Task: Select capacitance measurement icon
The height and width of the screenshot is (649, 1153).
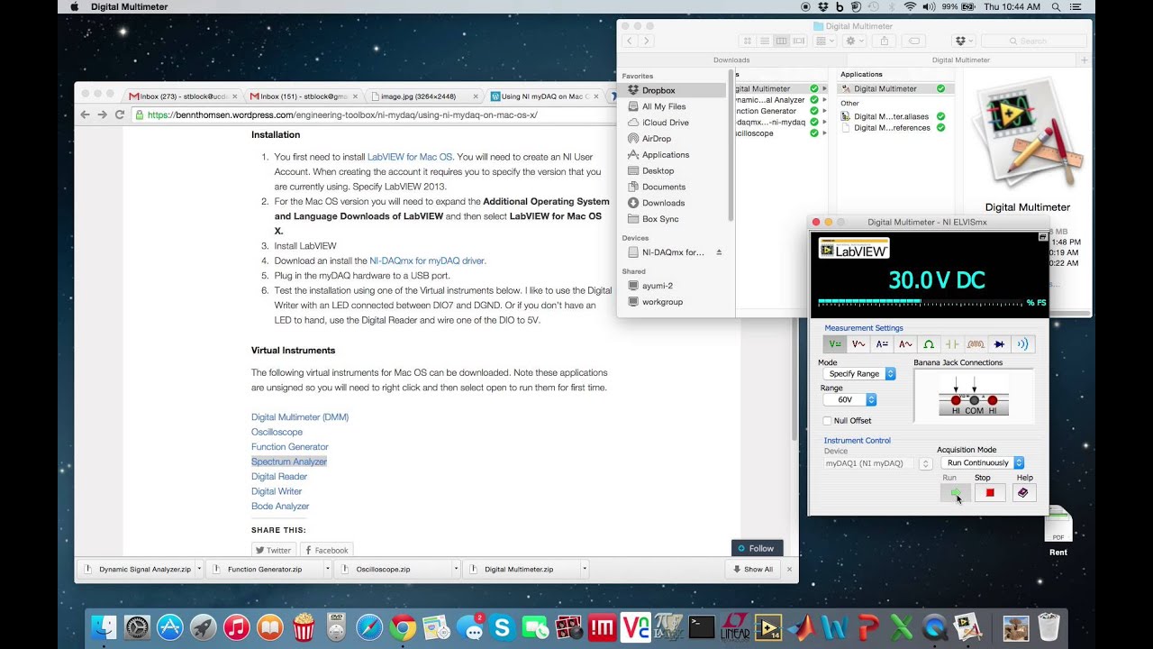Action: (x=952, y=344)
